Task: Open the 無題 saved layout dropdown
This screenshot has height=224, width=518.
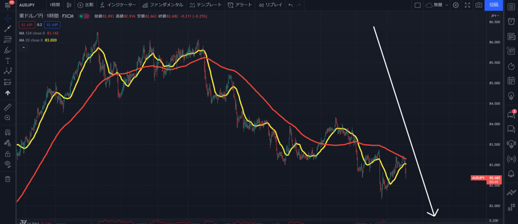Action: click(x=437, y=5)
